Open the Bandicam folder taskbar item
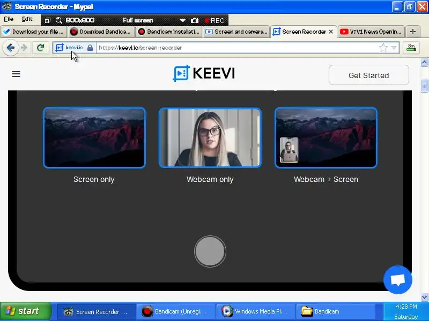 (x=336, y=311)
